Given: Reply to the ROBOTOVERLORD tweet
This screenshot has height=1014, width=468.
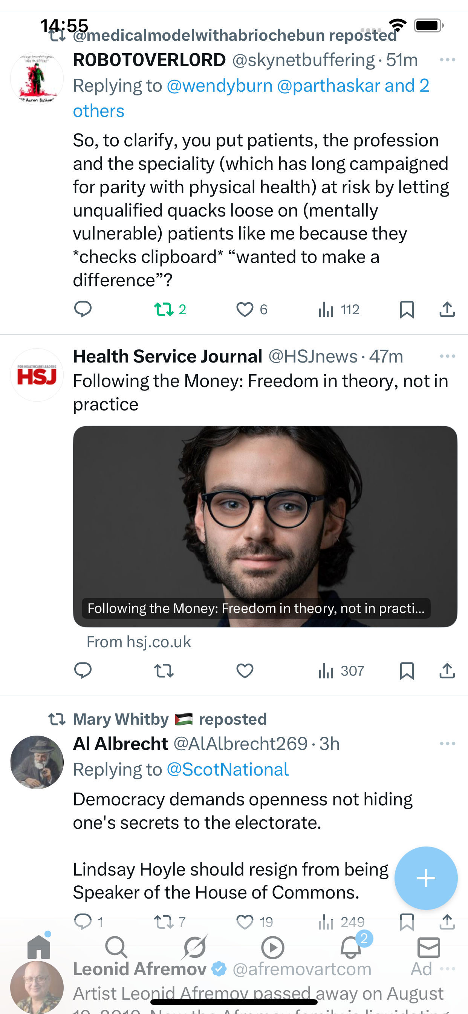Looking at the screenshot, I should (x=83, y=309).
